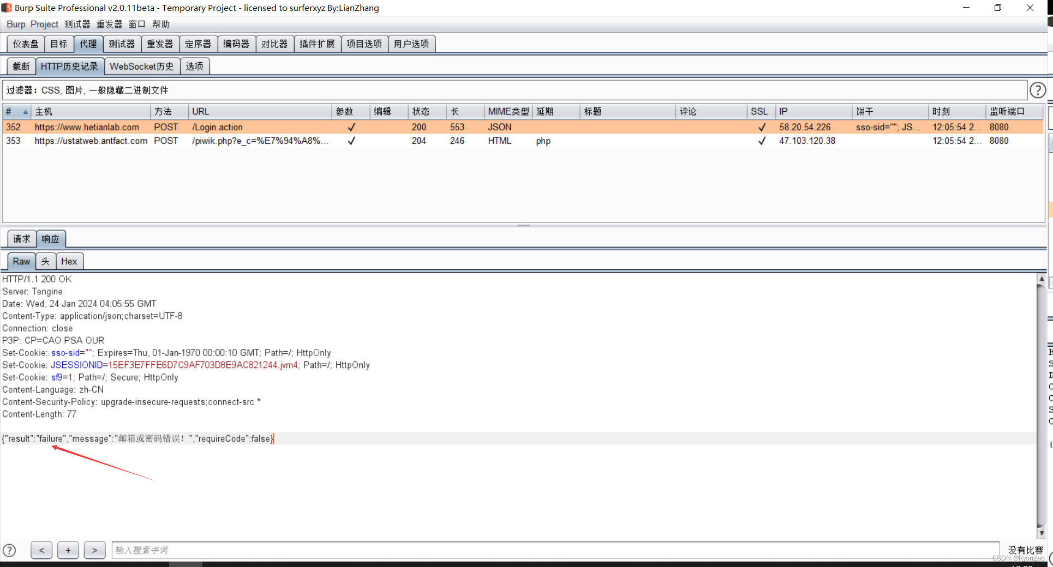Switch to the Hex view tab
This screenshot has height=567, width=1053.
69,261
